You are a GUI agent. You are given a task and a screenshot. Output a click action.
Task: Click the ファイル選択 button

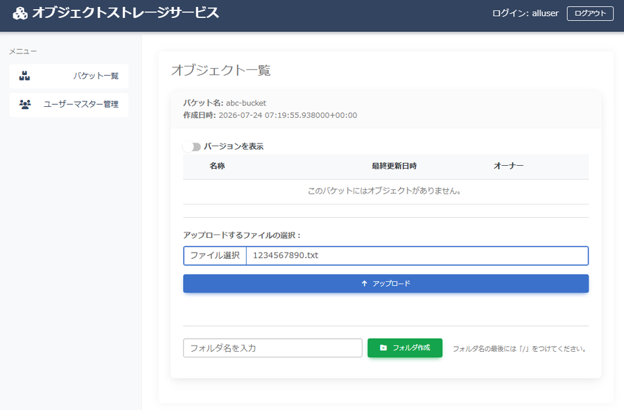pyautogui.click(x=215, y=255)
